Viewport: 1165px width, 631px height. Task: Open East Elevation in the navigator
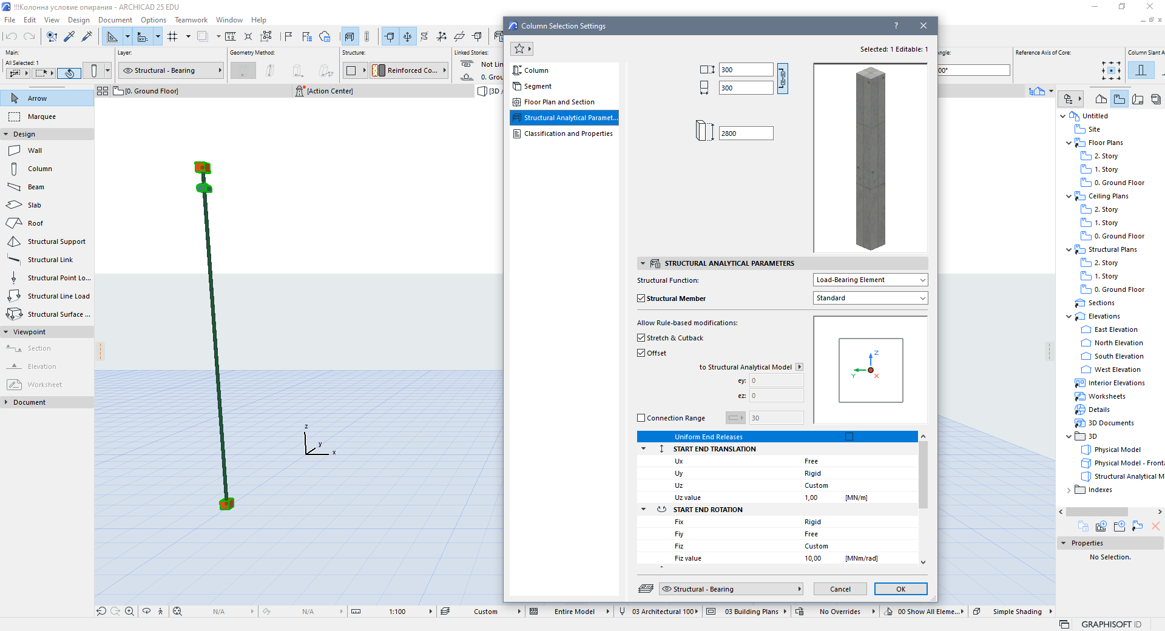(1115, 329)
